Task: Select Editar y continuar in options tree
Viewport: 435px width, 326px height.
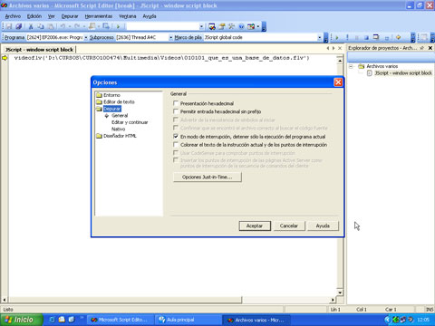Action: [x=130, y=122]
